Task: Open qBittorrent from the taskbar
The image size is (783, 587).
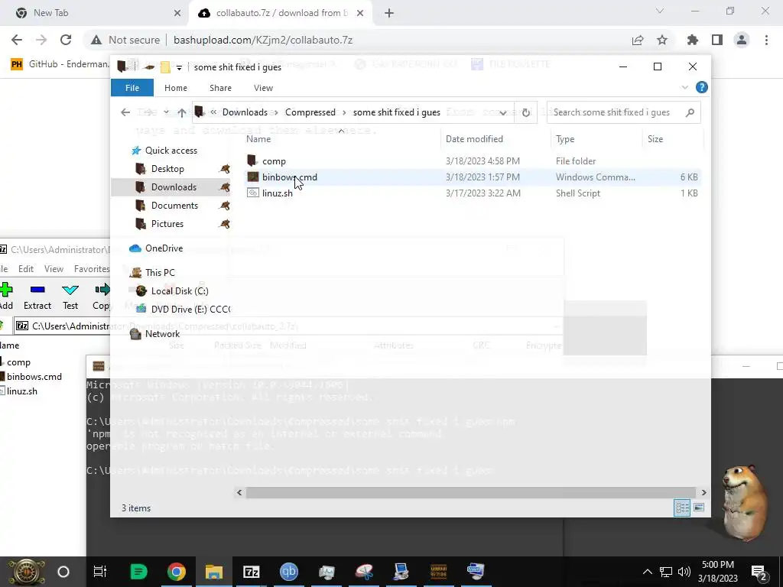Action: [x=288, y=572]
